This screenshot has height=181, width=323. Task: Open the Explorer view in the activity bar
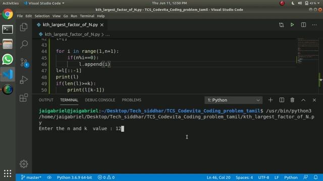pyautogui.click(x=24, y=27)
